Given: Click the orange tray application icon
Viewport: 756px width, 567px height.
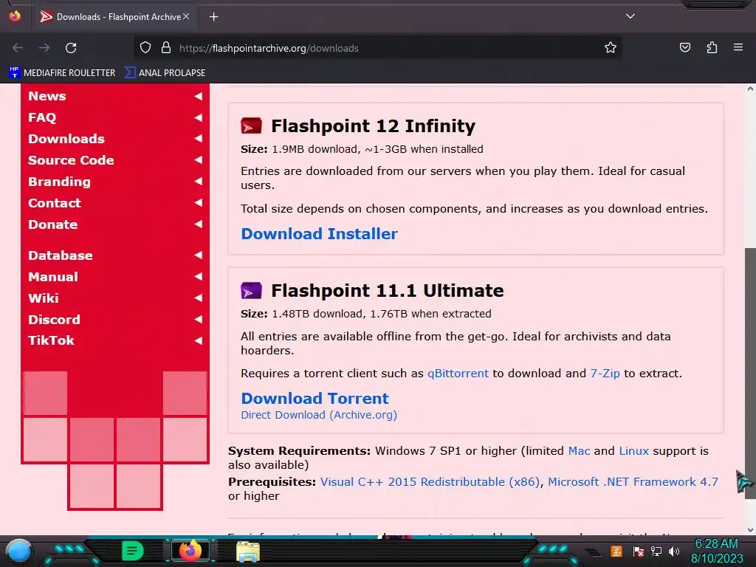Looking at the screenshot, I should pyautogui.click(x=616, y=551).
